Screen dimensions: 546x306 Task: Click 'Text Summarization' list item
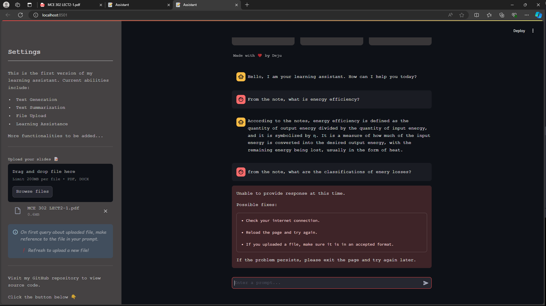(41, 108)
